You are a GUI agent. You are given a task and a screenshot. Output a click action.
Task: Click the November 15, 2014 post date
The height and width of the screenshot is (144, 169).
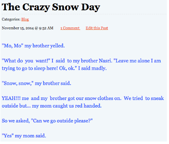pyautogui.click(x=18, y=28)
